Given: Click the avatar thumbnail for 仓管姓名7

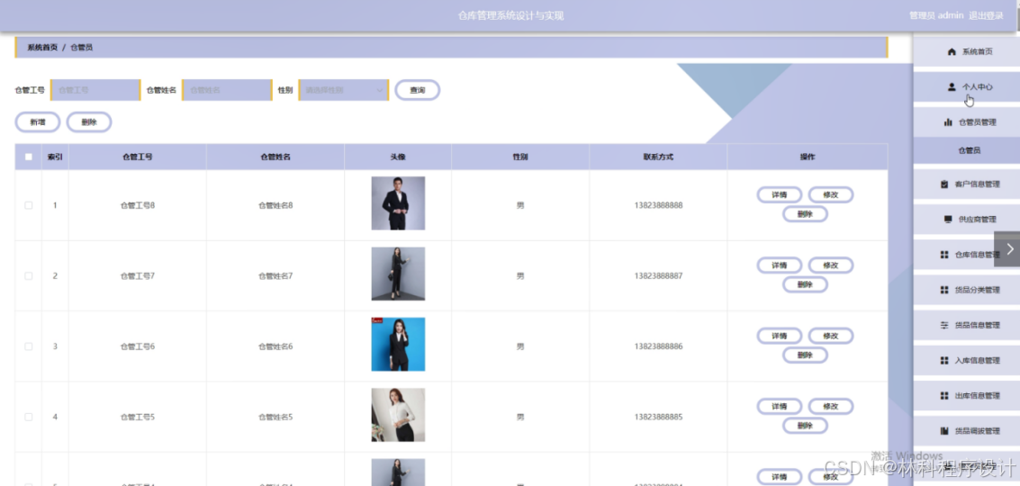Looking at the screenshot, I should point(398,274).
